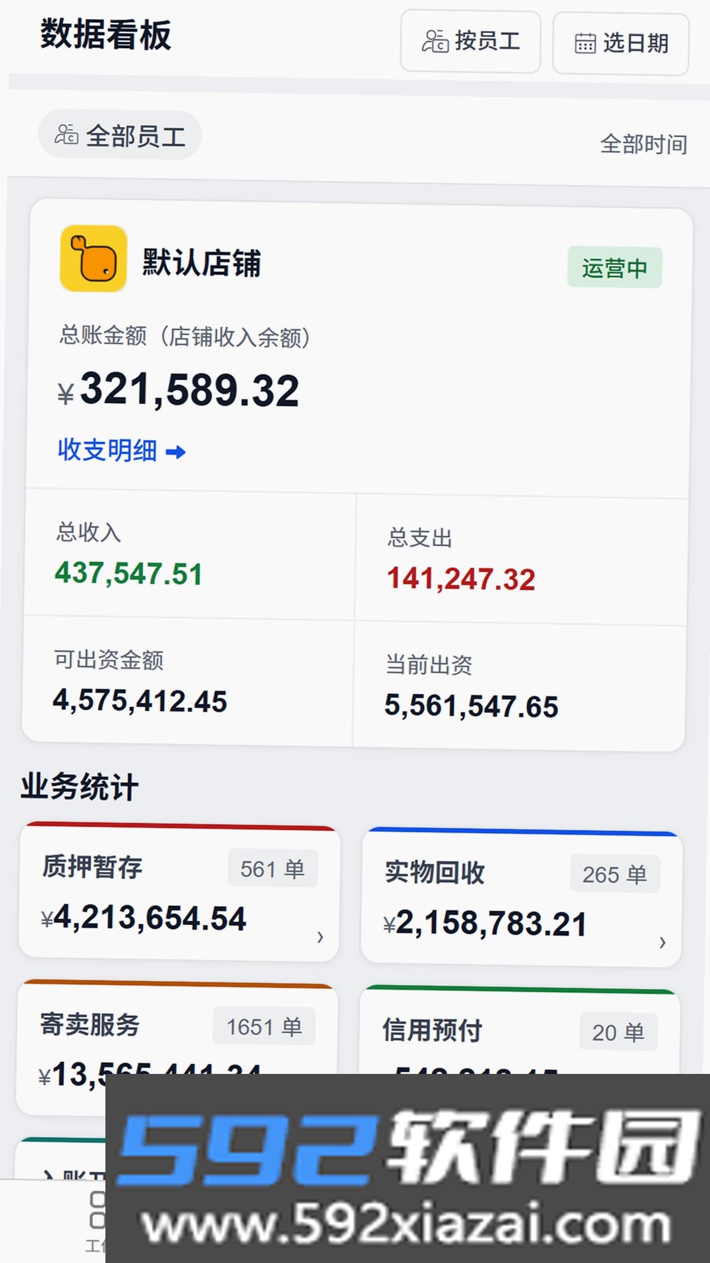Click the 可出资金额 value 4,575,412.45

pos(140,700)
